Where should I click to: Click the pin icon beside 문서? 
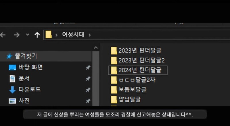88,79
